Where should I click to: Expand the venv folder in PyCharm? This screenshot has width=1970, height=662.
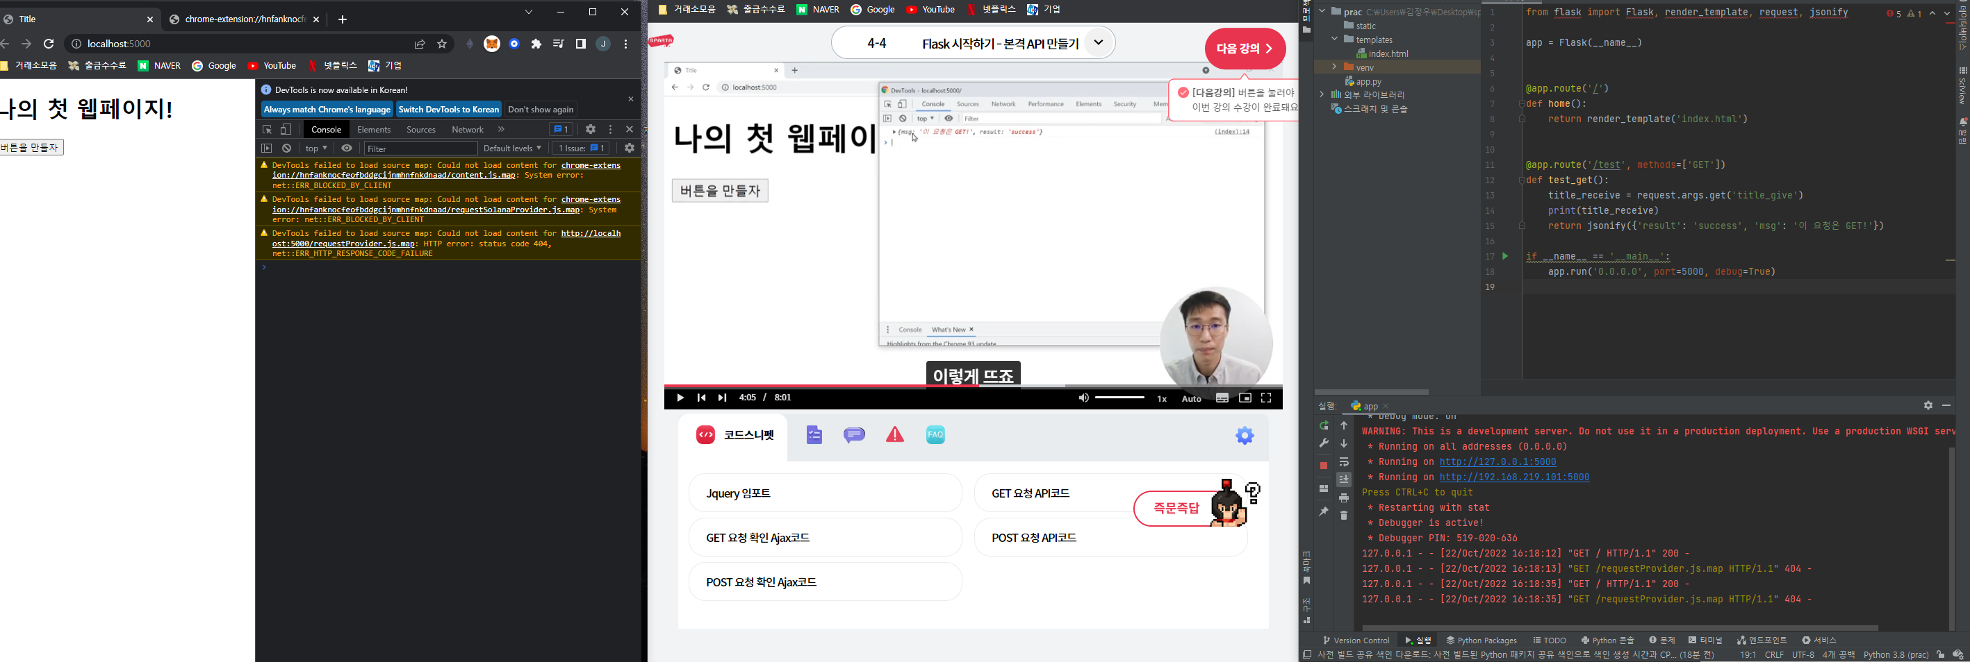point(1334,67)
